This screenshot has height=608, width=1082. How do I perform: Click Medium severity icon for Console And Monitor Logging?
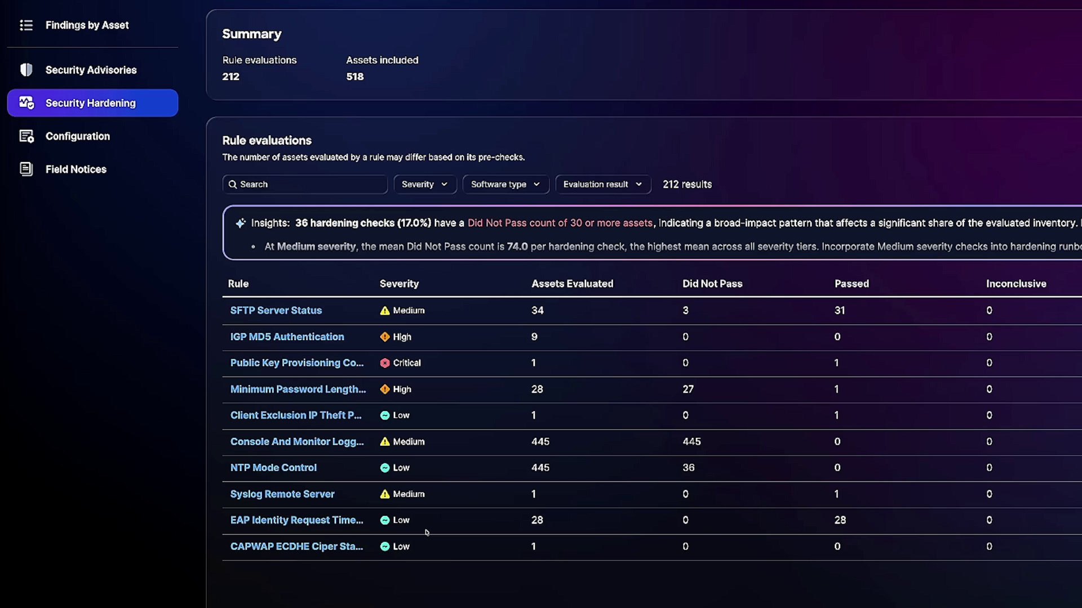pos(385,442)
